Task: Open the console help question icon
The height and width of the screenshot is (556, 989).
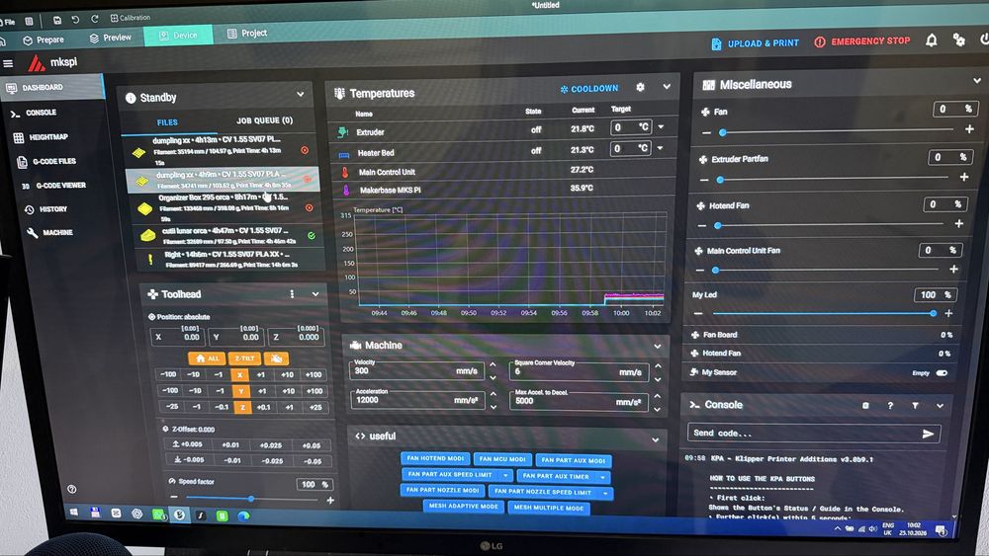Action: 890,406
